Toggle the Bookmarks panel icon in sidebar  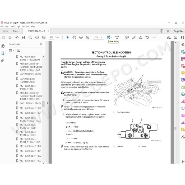[3, 53]
